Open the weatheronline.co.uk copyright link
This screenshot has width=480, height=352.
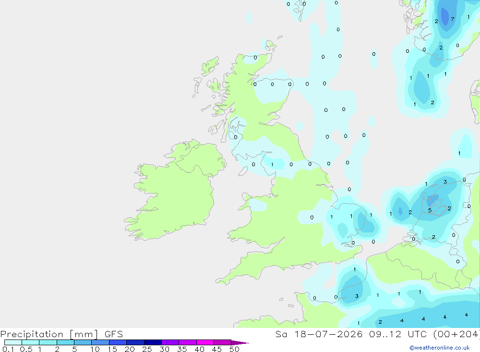point(439,348)
